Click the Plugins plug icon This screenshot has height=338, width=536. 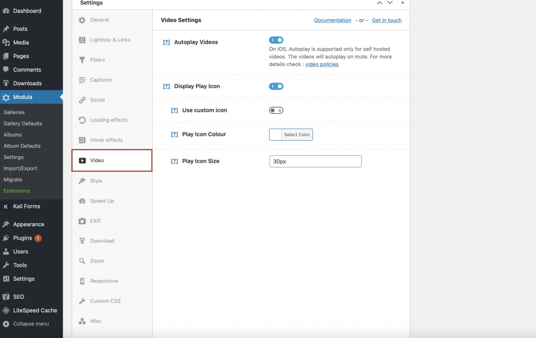[6, 238]
